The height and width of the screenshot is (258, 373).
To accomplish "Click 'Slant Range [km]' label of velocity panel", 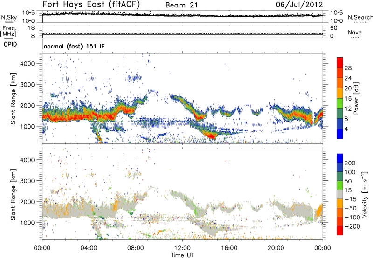I will (13, 194).
